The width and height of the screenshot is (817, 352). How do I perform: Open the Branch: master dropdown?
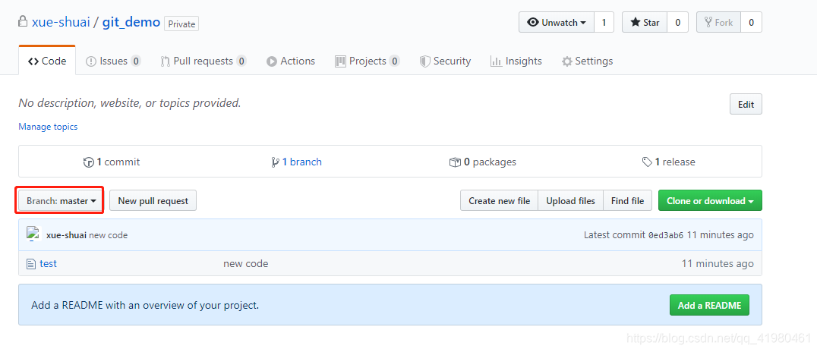61,200
